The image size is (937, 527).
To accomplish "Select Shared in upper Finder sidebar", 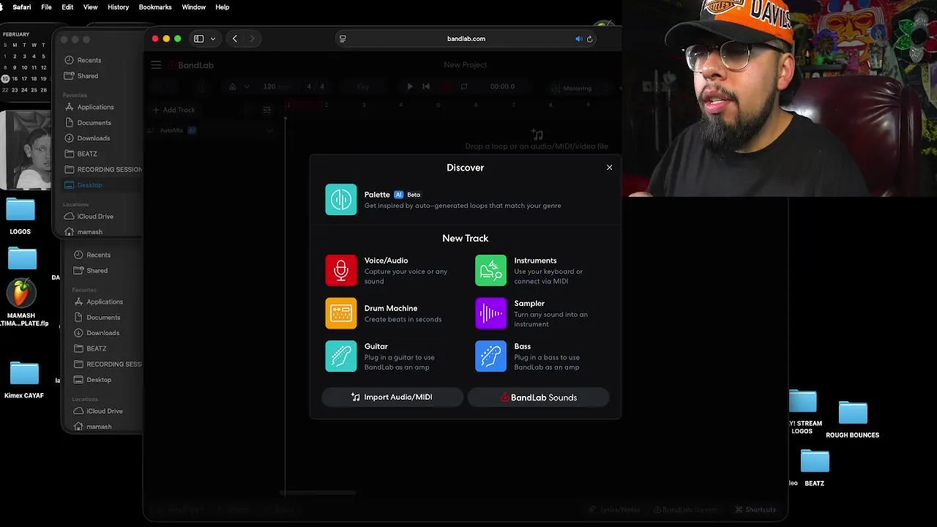I will [81, 75].
